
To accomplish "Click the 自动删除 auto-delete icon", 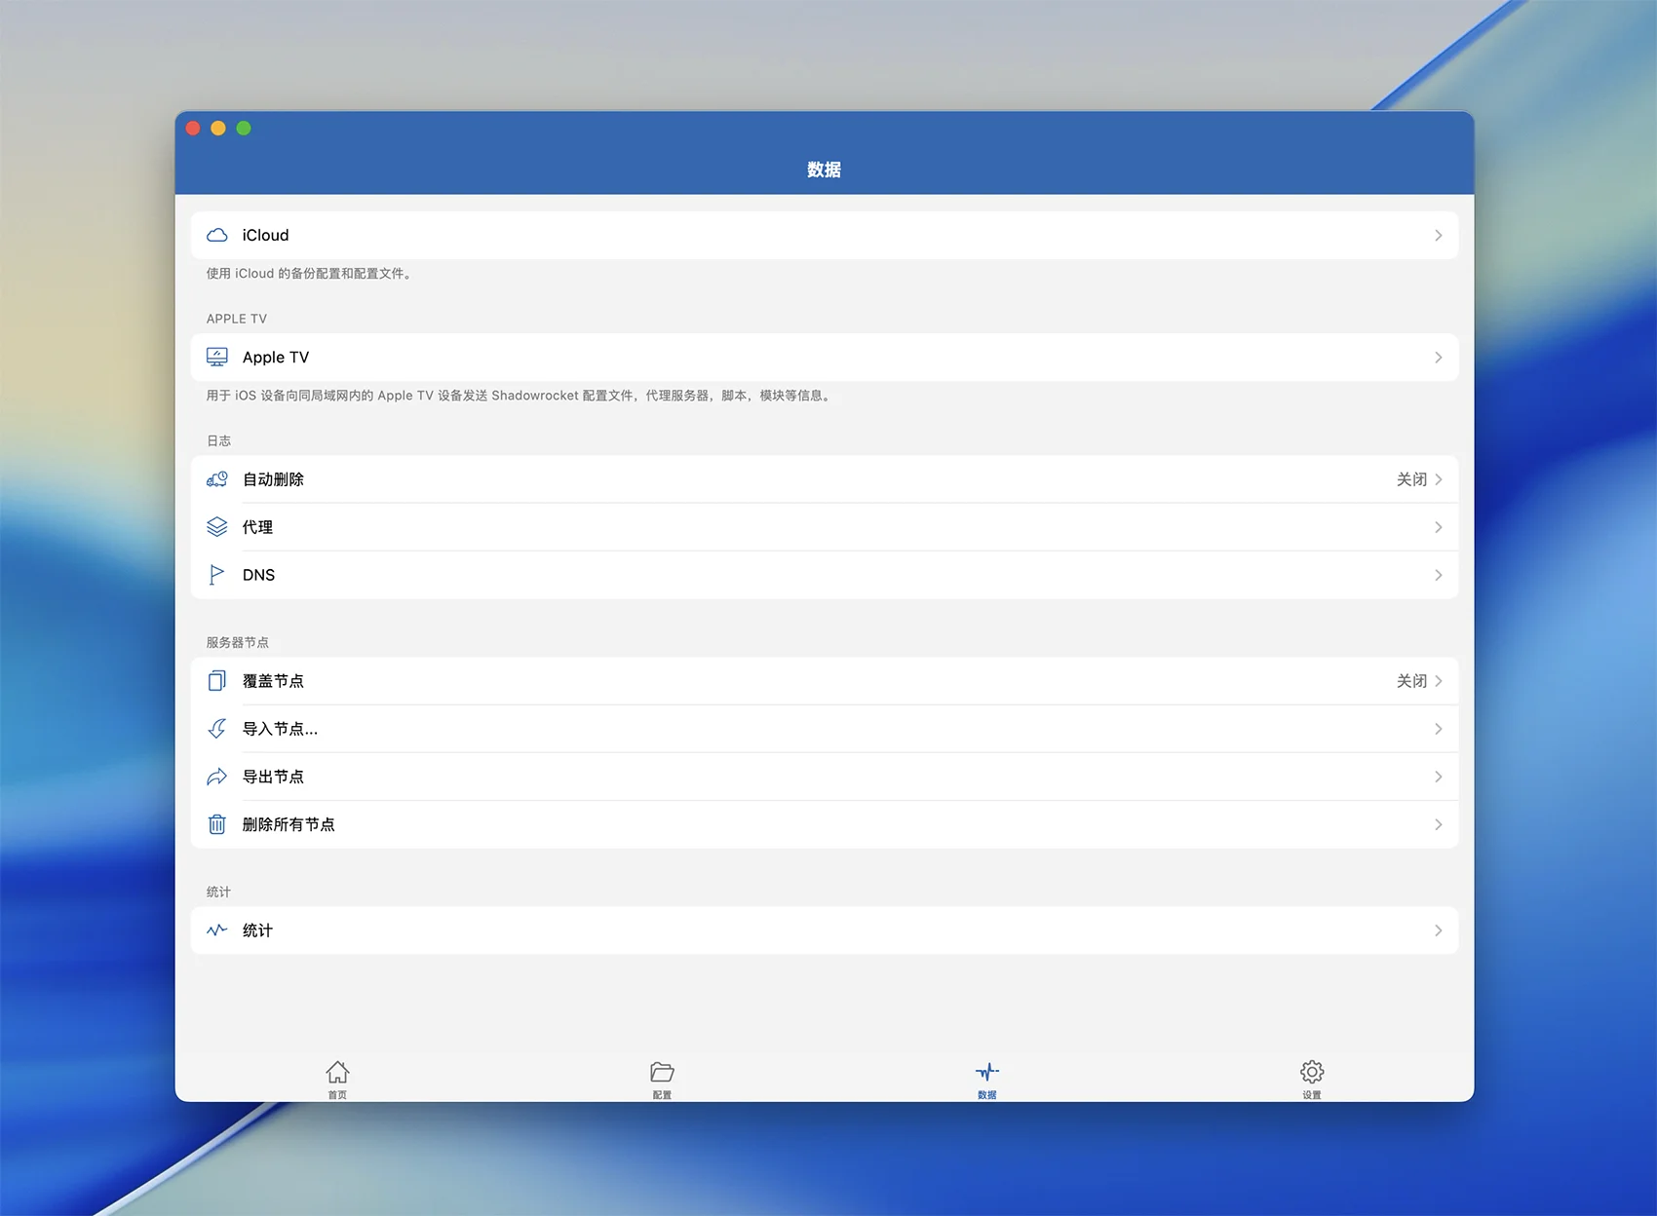I will [217, 479].
